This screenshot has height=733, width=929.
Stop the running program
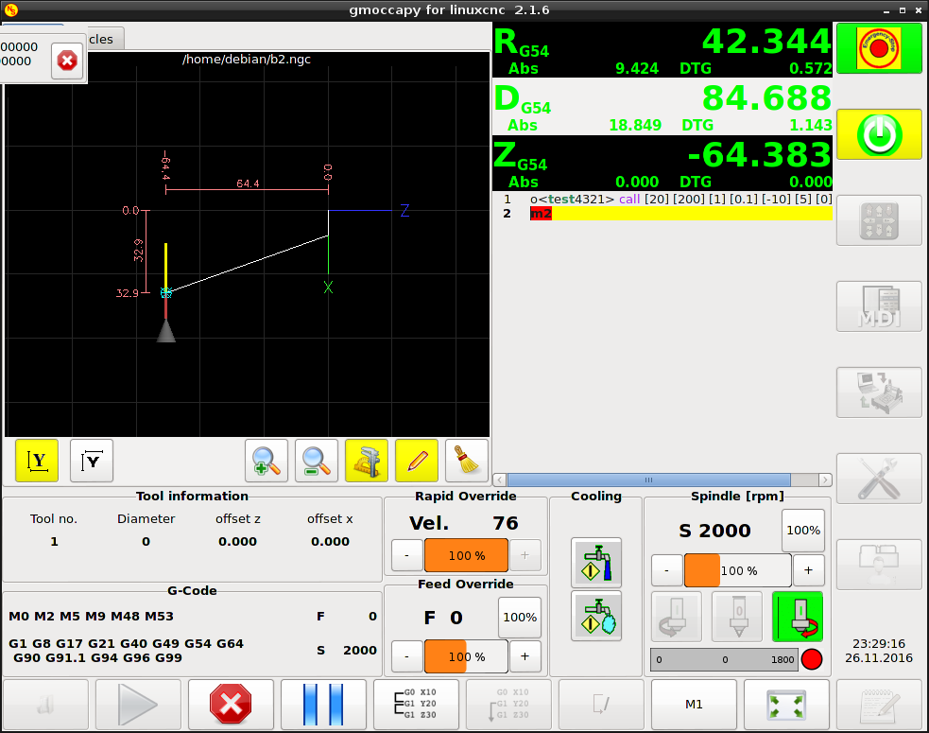click(231, 705)
